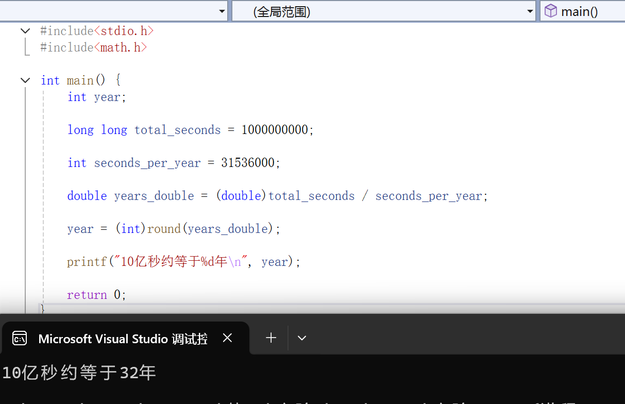
Task: Close the debug console tab
Action: click(x=227, y=338)
